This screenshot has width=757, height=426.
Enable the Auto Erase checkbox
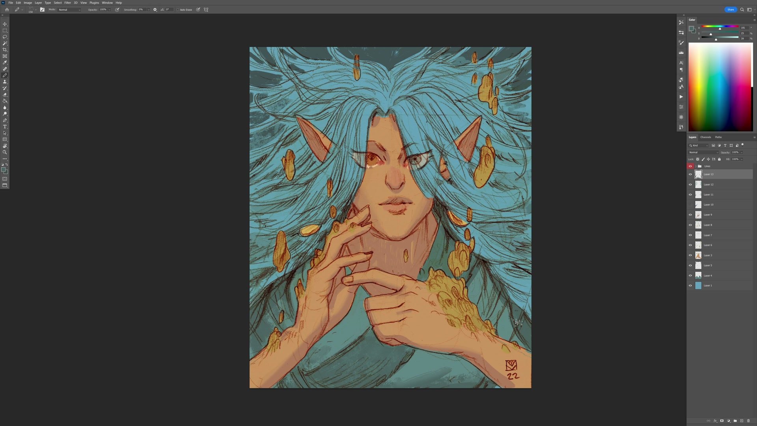[178, 10]
